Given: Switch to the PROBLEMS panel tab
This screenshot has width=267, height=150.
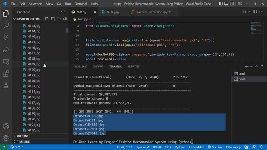Looking at the screenshot, I should [x=80, y=67].
